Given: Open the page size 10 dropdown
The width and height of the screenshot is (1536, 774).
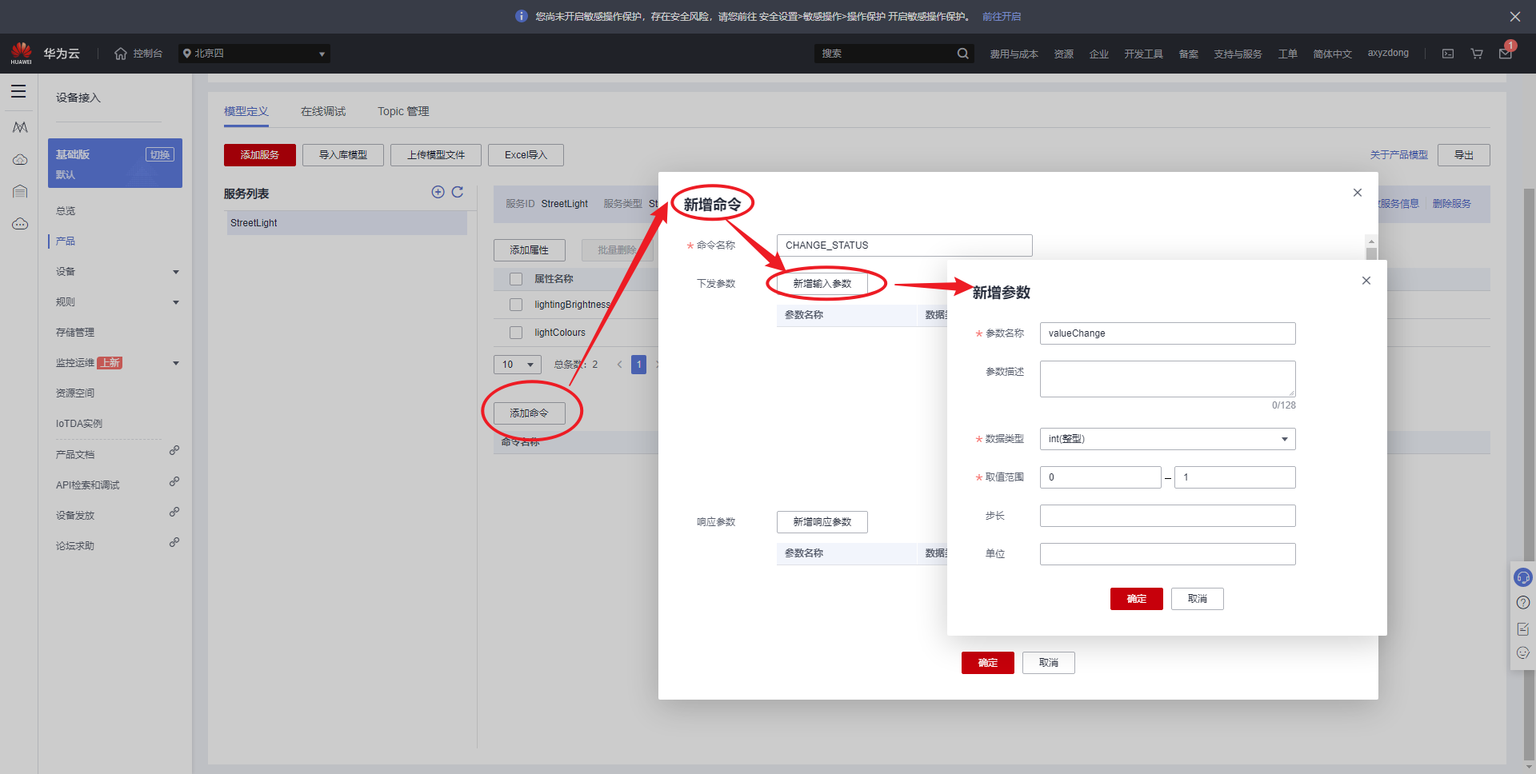Looking at the screenshot, I should tap(518, 365).
